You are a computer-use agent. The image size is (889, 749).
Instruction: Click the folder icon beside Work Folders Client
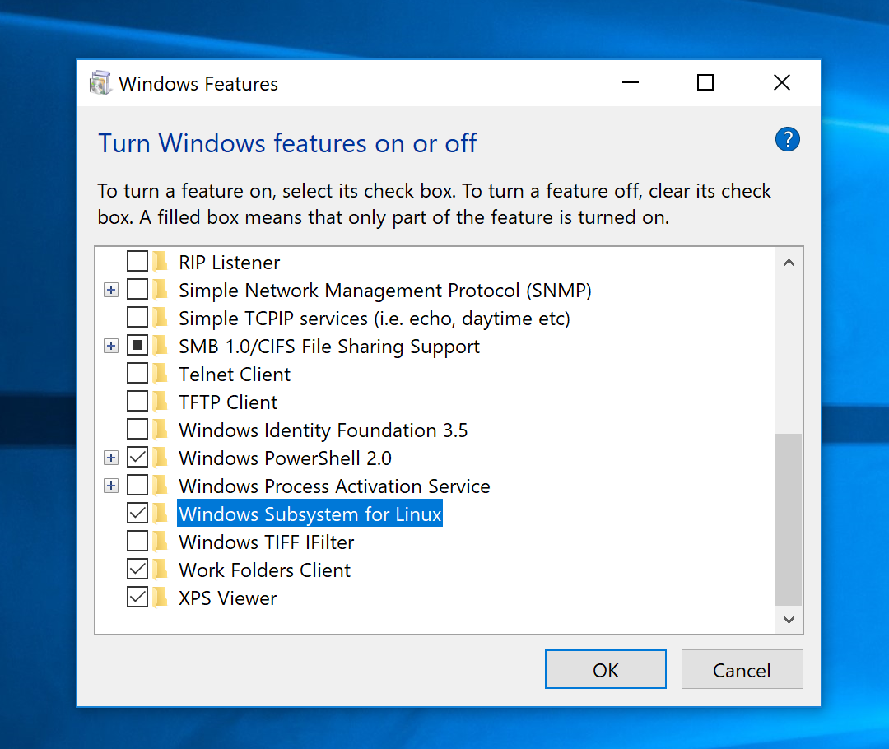[x=161, y=570]
